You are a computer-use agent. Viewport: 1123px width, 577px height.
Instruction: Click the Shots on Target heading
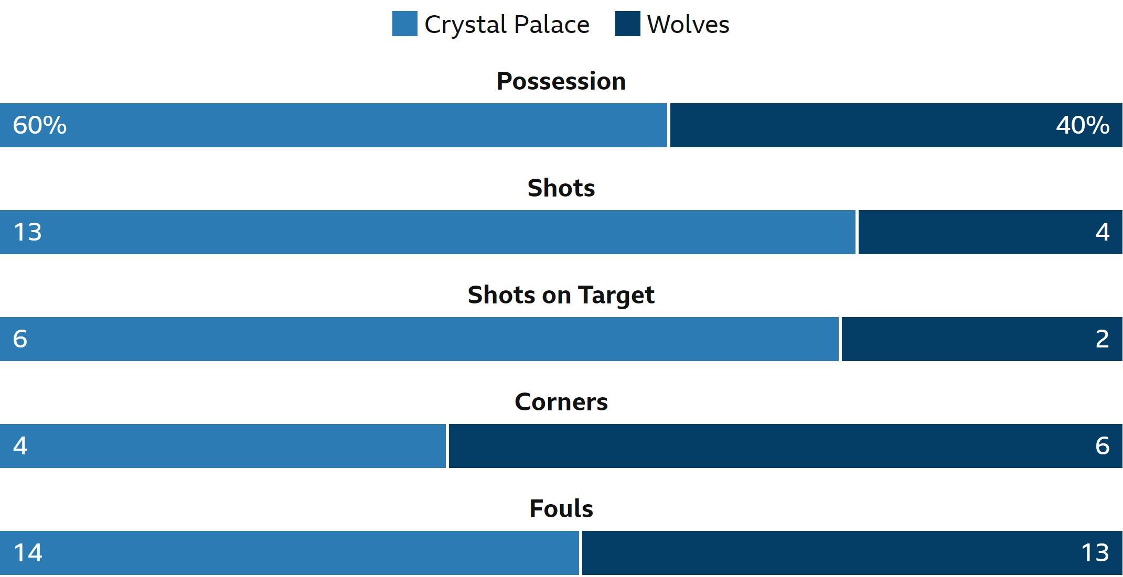point(561,296)
